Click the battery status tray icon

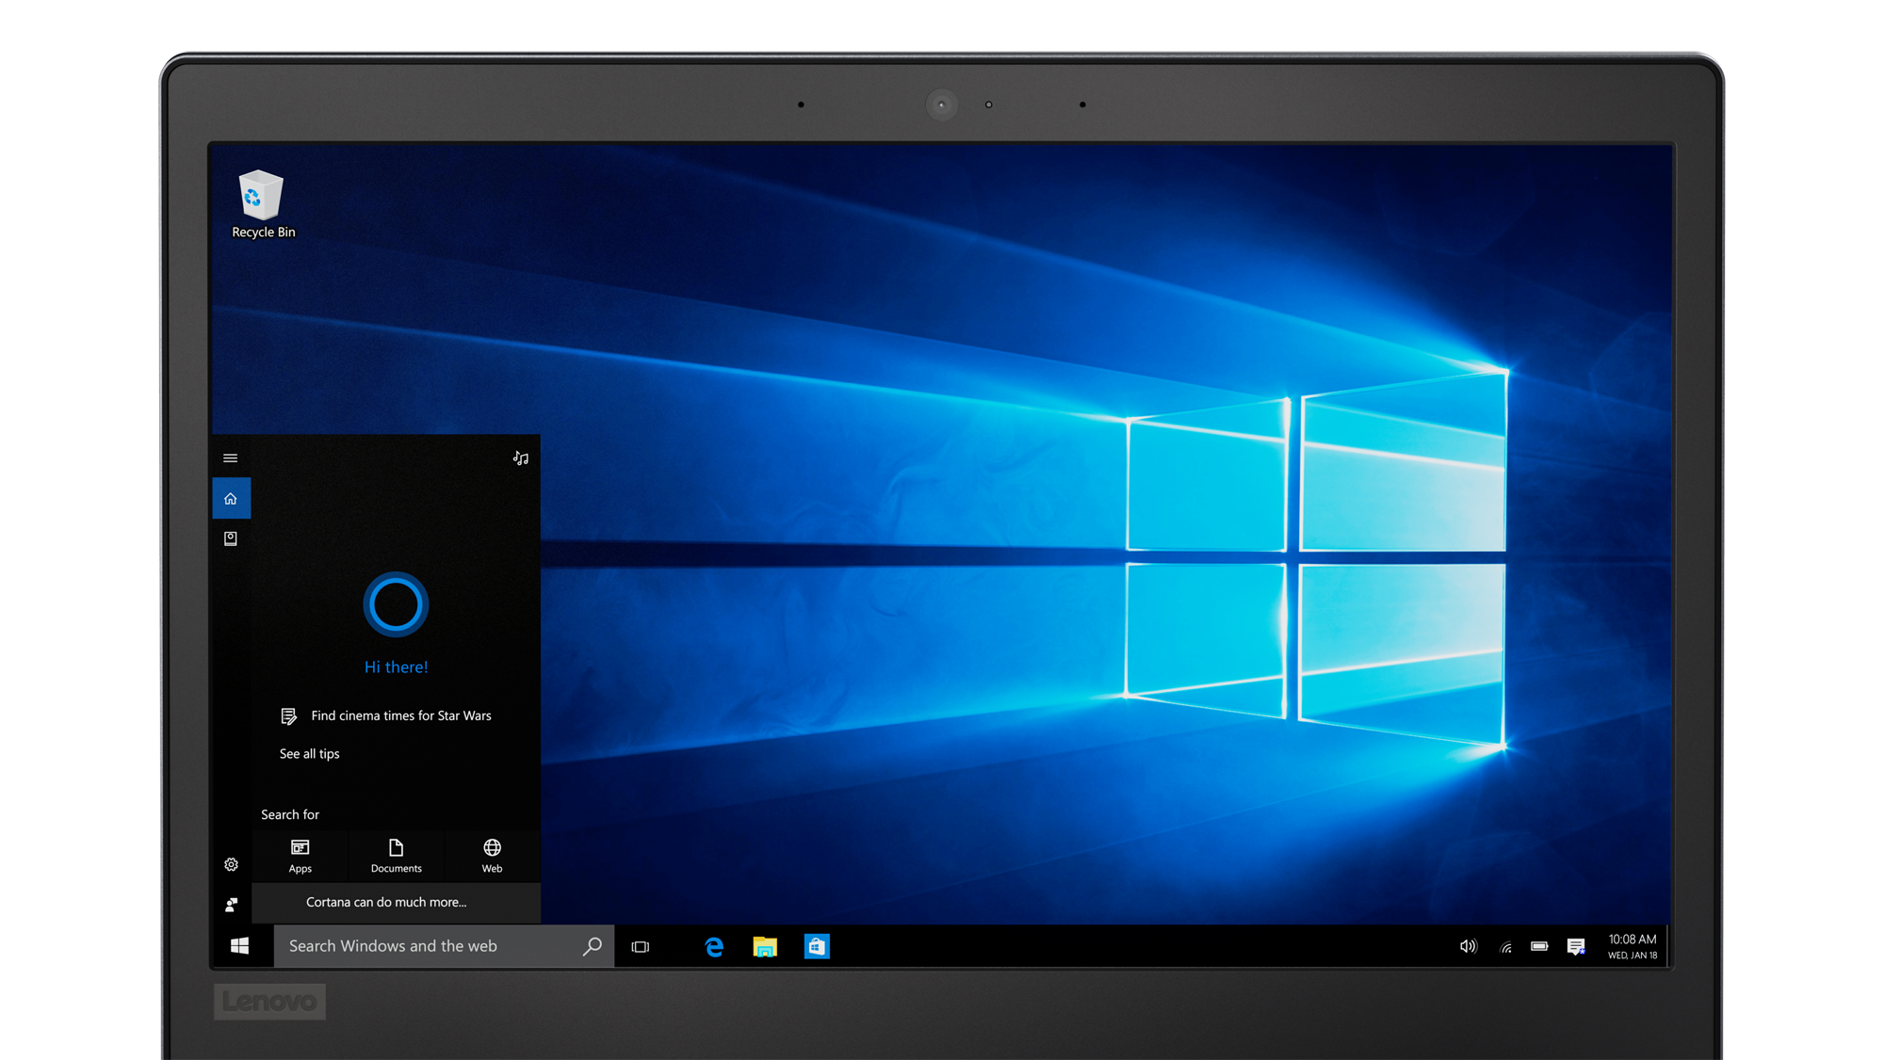pyautogui.click(x=1539, y=947)
